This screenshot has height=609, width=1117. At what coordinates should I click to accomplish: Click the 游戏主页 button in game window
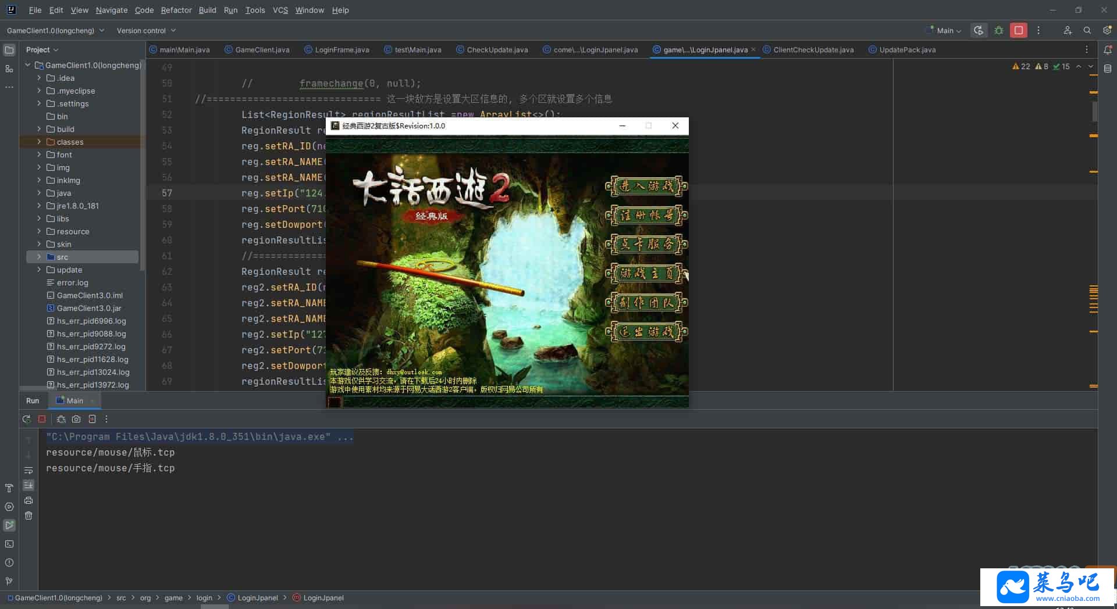click(646, 273)
